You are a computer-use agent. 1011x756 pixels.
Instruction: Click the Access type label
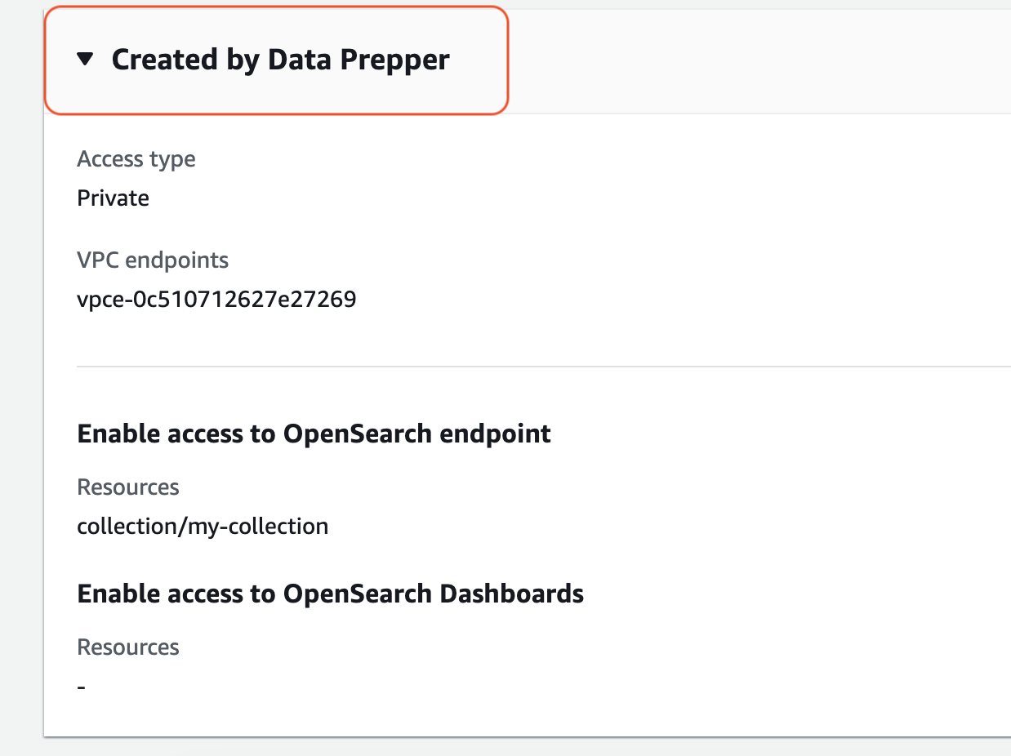pos(136,158)
